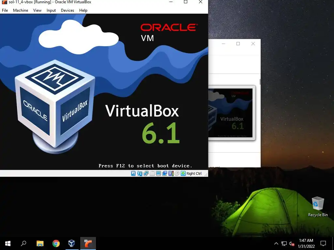Open the Action Center notifications
This screenshot has width=334, height=250.
click(x=323, y=243)
